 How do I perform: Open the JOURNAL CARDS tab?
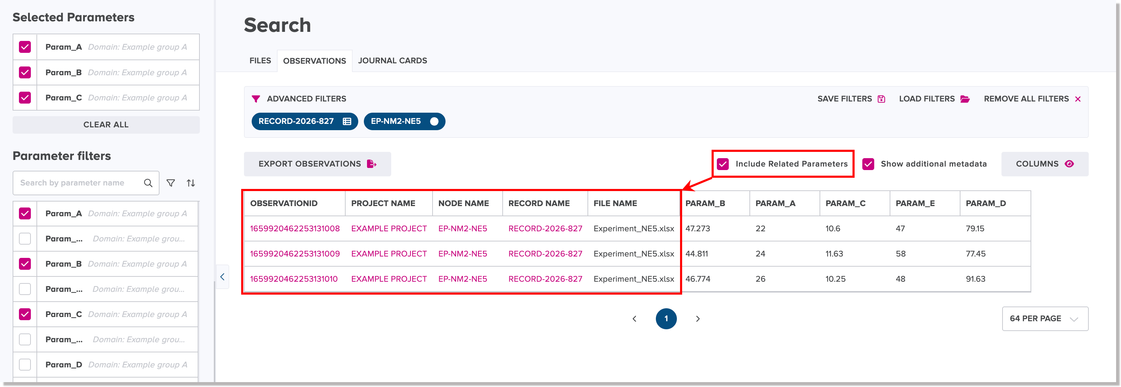[393, 61]
